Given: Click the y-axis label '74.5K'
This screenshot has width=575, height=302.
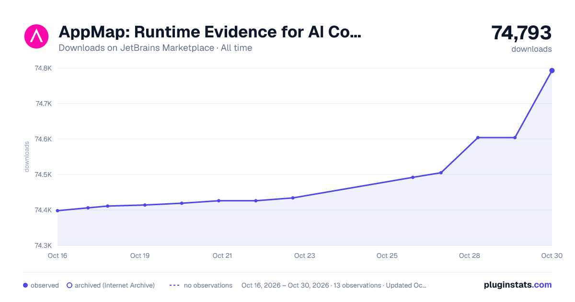Looking at the screenshot, I should coord(44,174).
